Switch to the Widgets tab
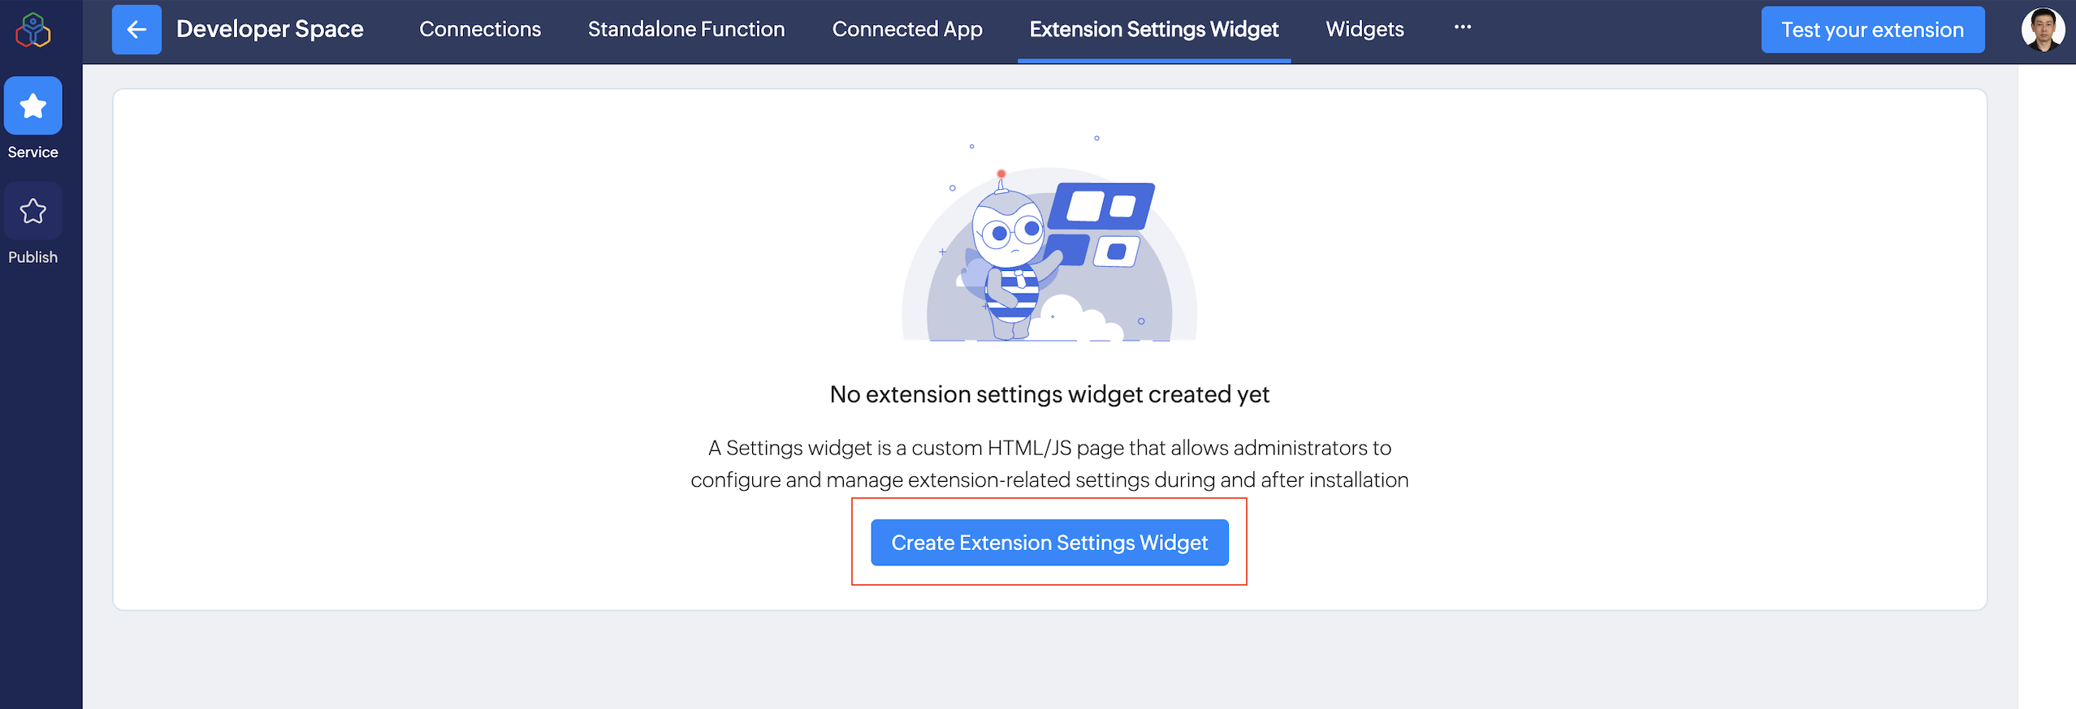 coord(1365,30)
